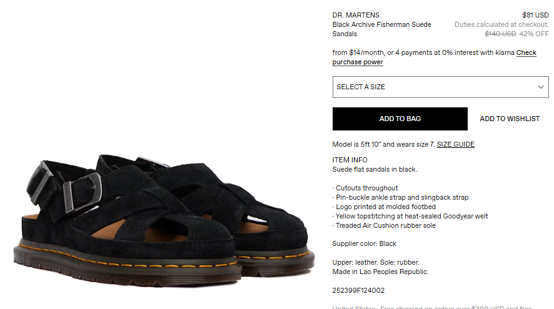Screen dimensions: 554x309
Task: Click the Made in Lao Peoples Republic line
Action: (380, 272)
